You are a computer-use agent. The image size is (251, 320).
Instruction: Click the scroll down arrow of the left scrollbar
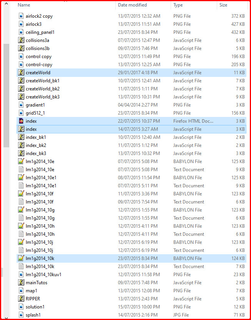[6, 318]
